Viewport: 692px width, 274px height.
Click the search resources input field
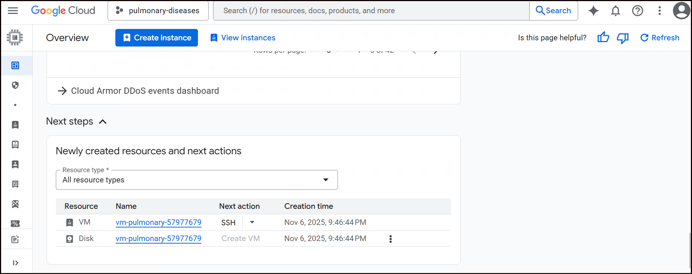coord(371,11)
